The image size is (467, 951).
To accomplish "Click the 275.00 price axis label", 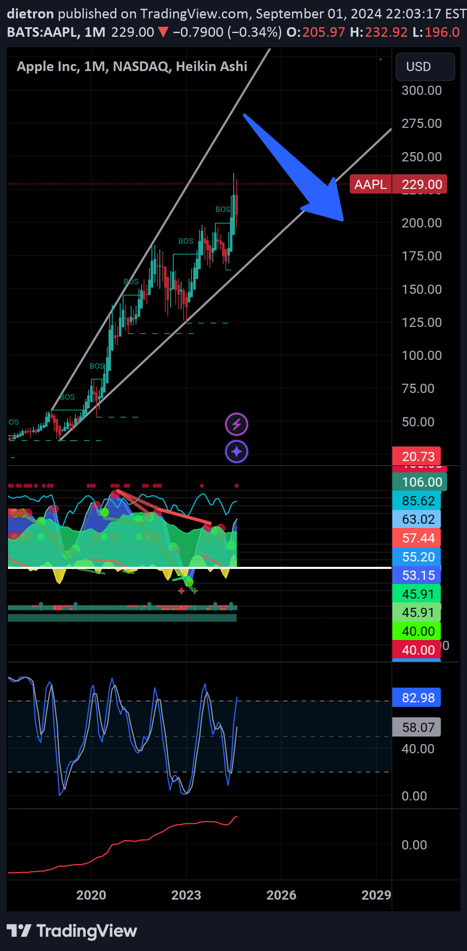I will click(x=422, y=124).
